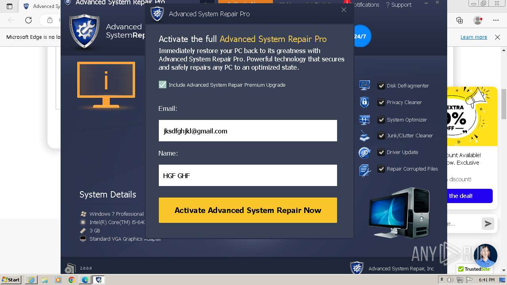
Task: Click the Email input field
Action: pos(248,131)
